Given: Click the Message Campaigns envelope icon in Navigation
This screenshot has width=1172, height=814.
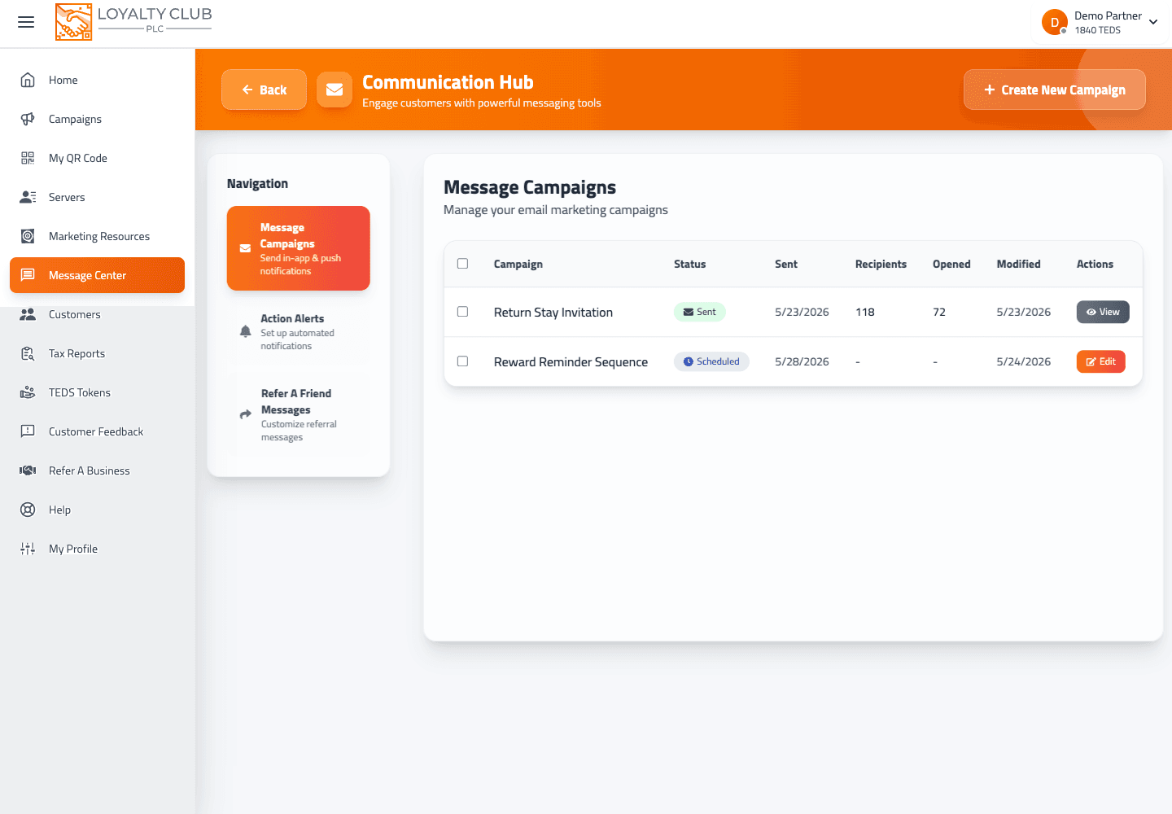Looking at the screenshot, I should coord(245,248).
